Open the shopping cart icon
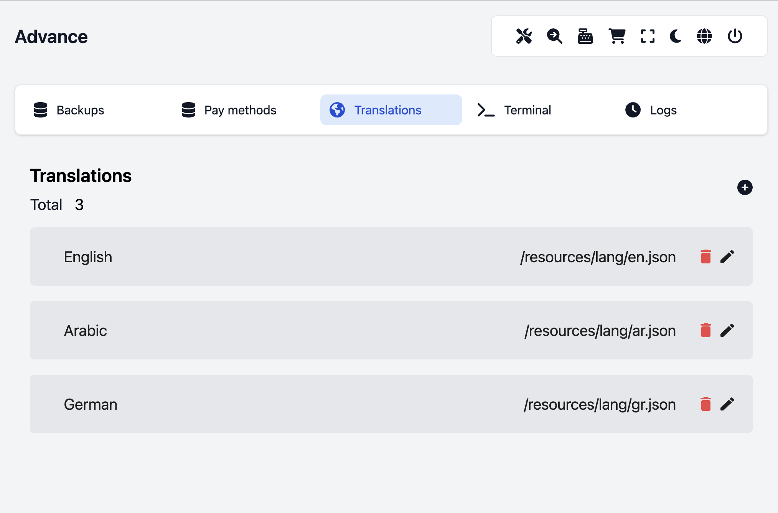 point(617,36)
